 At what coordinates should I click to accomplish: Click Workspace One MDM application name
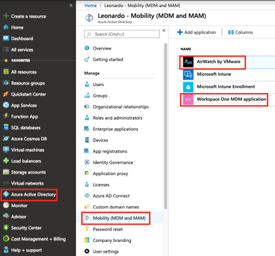[x=231, y=99]
